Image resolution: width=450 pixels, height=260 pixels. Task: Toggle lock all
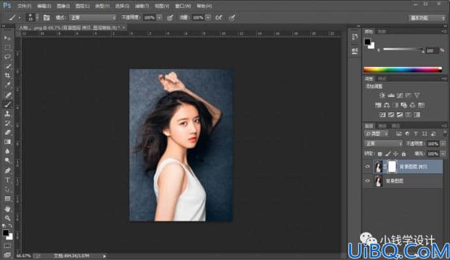coord(403,154)
